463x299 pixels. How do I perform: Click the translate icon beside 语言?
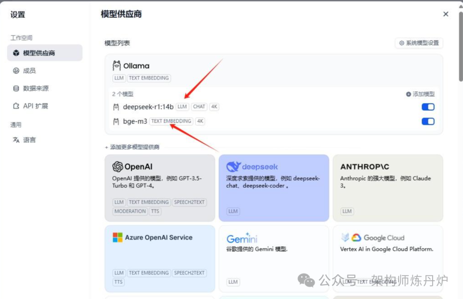click(16, 140)
